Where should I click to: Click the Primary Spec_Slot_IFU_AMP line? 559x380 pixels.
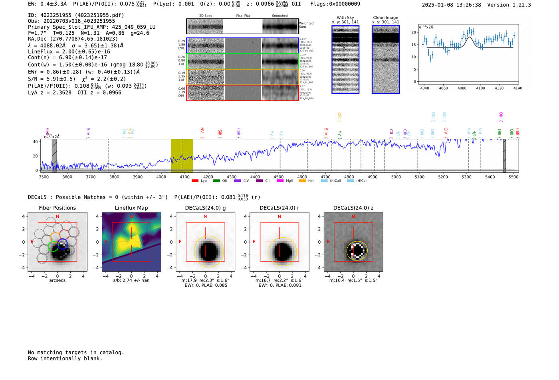[x=92, y=27]
